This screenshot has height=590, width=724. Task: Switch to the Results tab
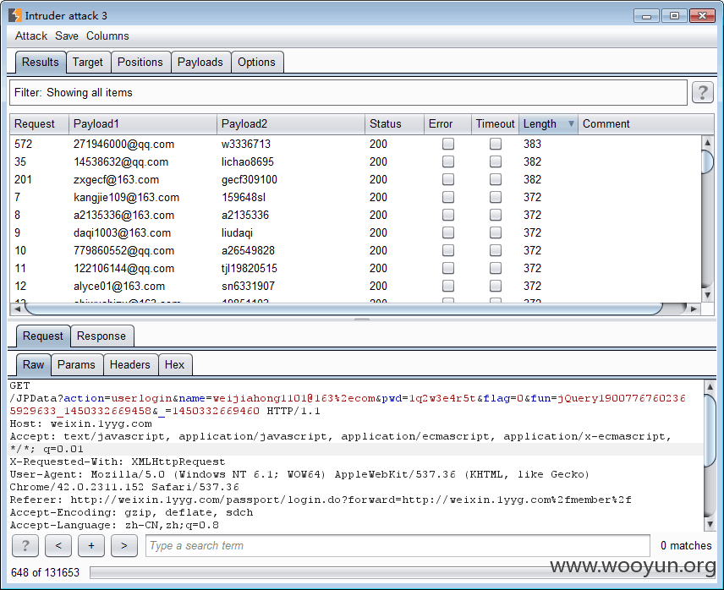[40, 63]
